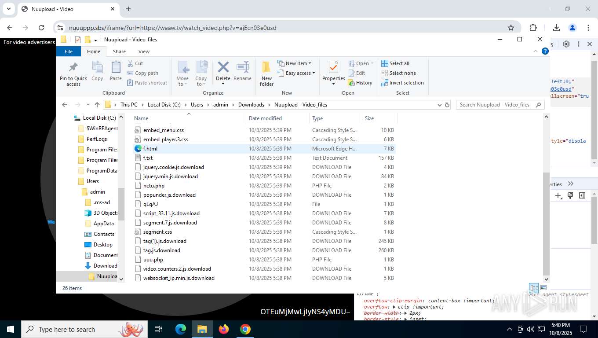This screenshot has width=598, height=338.
Task: Select the popunder.js.download file
Action: tap(264, 195)
